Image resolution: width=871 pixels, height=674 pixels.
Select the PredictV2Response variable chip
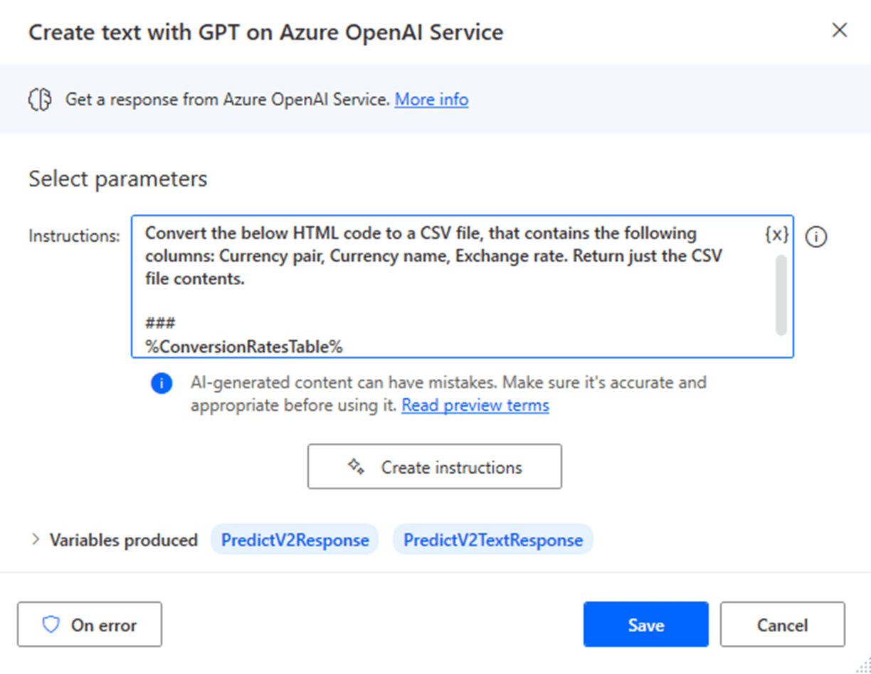pyautogui.click(x=295, y=540)
